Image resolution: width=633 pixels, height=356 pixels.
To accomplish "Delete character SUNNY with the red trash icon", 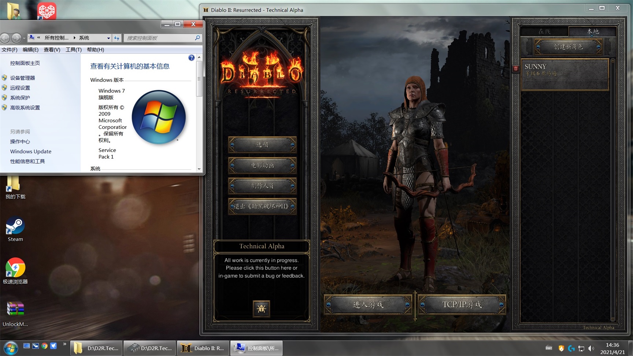I will click(516, 68).
